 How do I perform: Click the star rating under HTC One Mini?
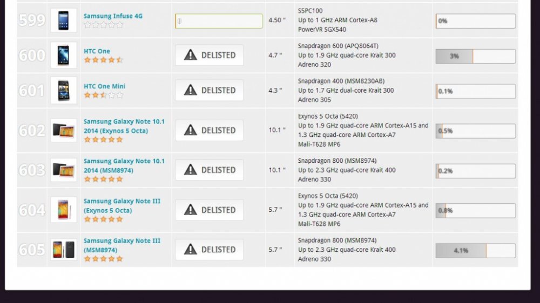pyautogui.click(x=103, y=95)
